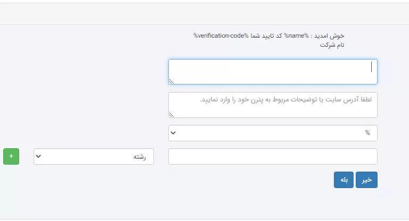This screenshot has height=221, width=409.
Task: Click the لطفا آدرس سایت description textarea
Action: (x=273, y=105)
